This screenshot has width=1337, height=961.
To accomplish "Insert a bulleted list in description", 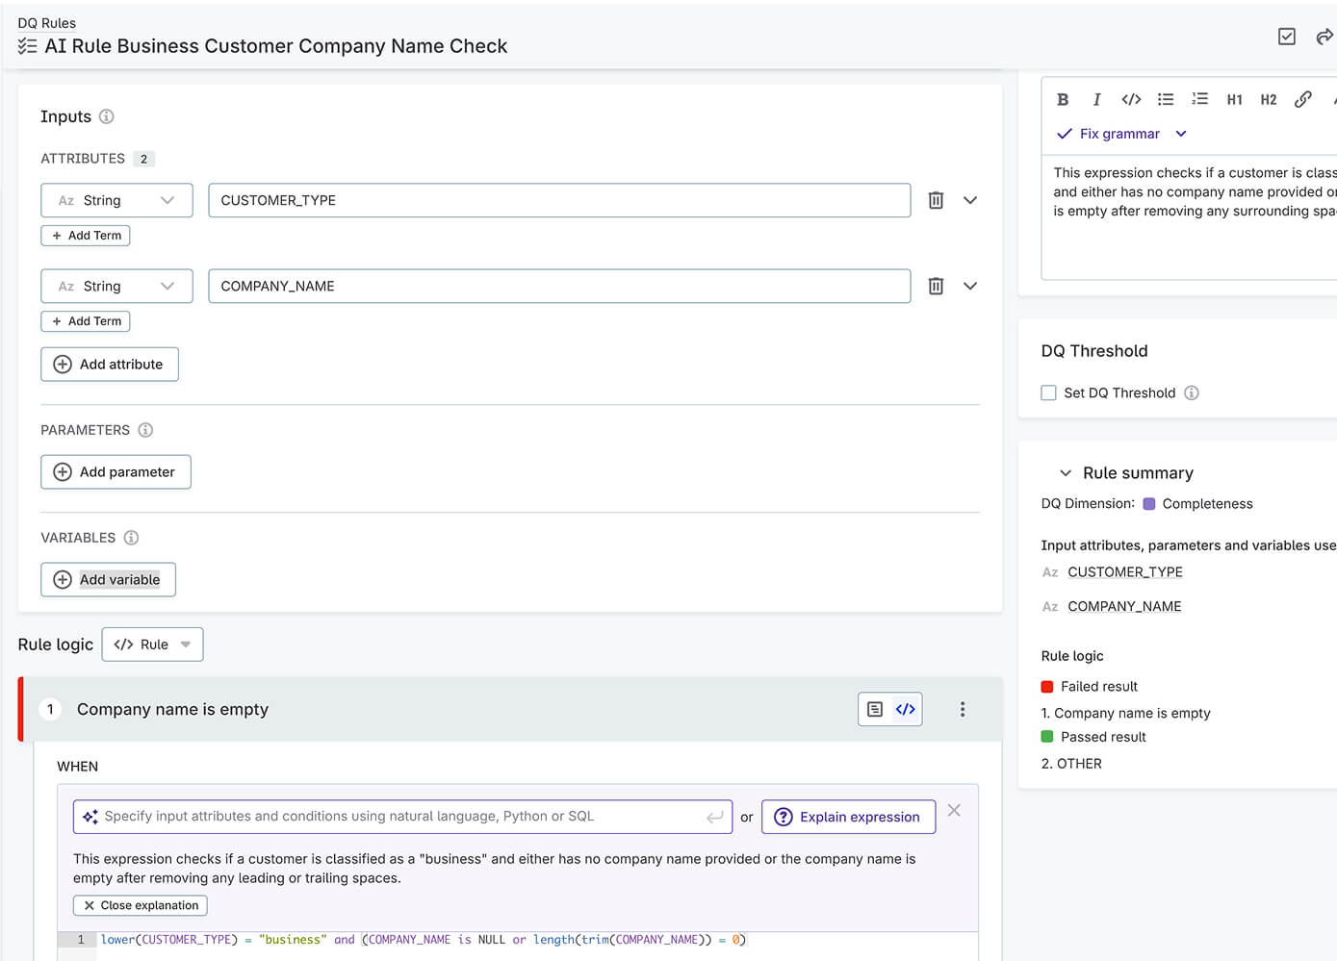I will [x=1166, y=99].
